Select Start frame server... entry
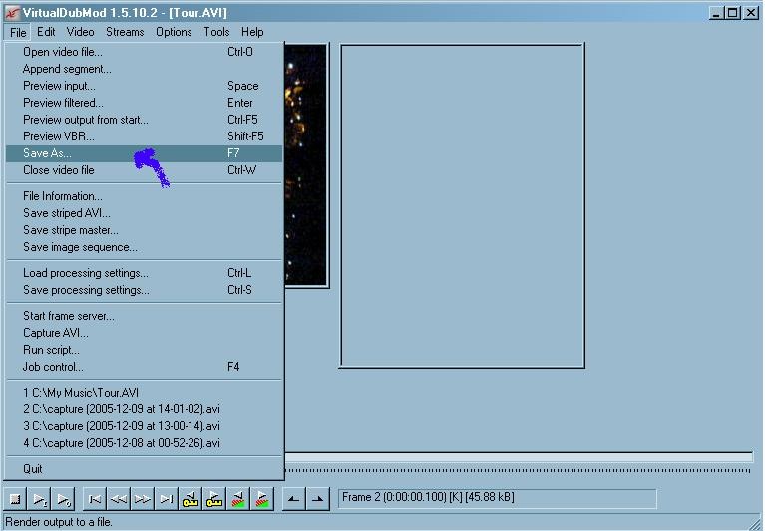 pyautogui.click(x=145, y=316)
